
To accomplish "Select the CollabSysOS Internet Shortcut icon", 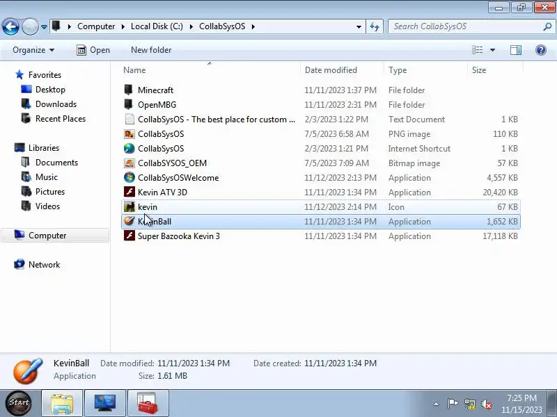I will tap(130, 148).
